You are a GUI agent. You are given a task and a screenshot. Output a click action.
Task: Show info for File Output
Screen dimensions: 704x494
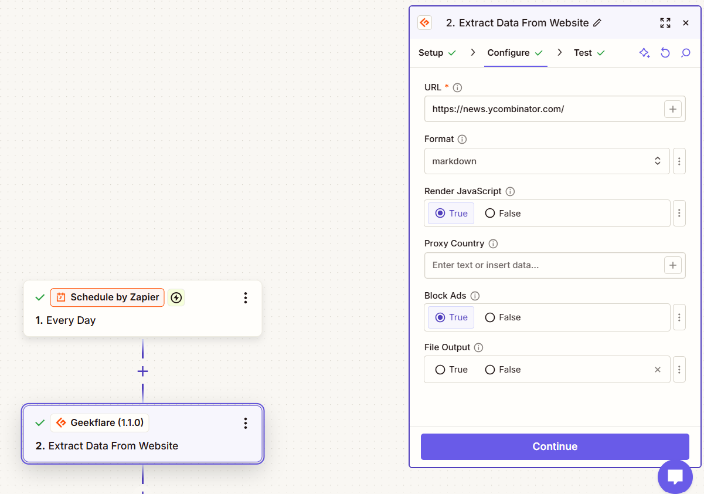pos(478,347)
